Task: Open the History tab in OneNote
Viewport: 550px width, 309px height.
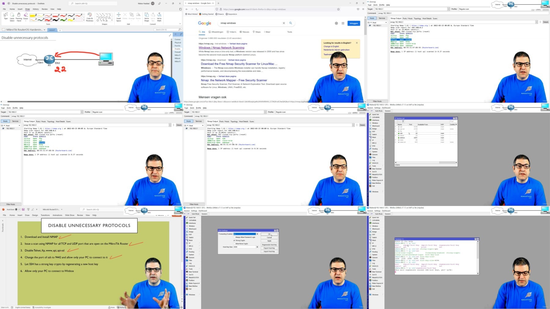Action: click(x=36, y=9)
